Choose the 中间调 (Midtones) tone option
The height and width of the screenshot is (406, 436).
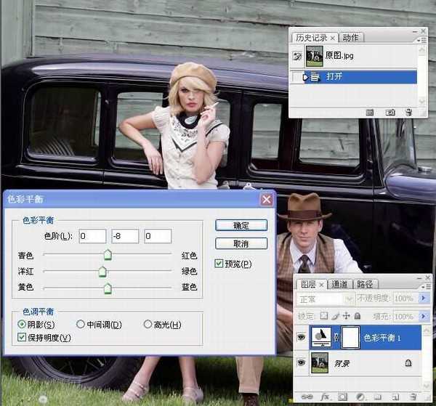click(x=80, y=325)
